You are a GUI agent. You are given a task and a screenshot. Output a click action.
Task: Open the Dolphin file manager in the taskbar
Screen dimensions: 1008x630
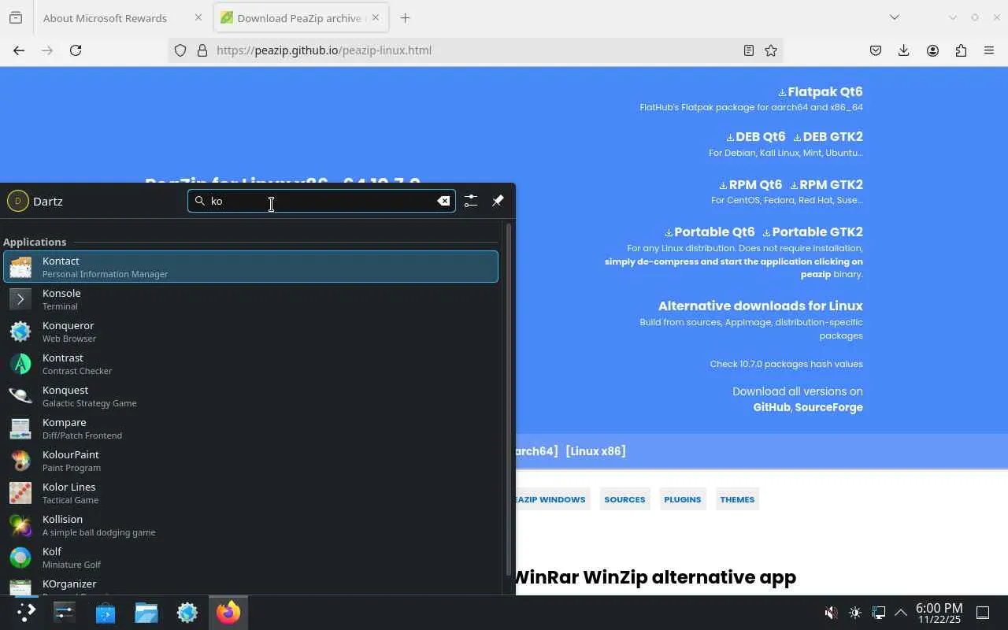pos(146,612)
